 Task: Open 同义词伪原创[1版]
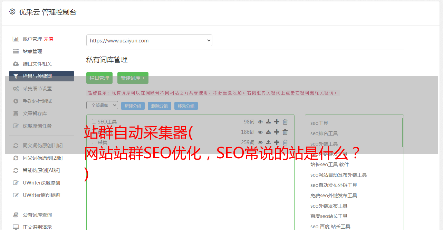(43, 146)
